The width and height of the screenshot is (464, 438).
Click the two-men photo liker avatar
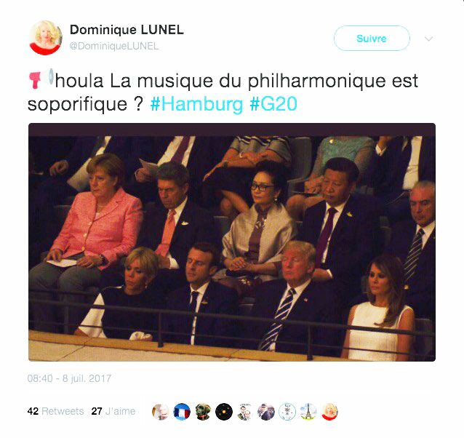[245, 412]
